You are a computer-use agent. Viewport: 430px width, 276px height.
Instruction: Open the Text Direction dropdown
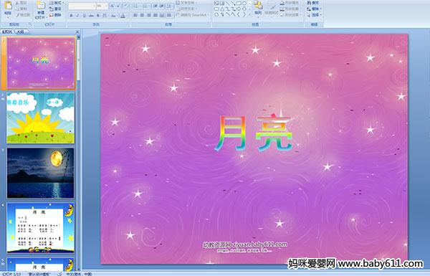[186, 3]
